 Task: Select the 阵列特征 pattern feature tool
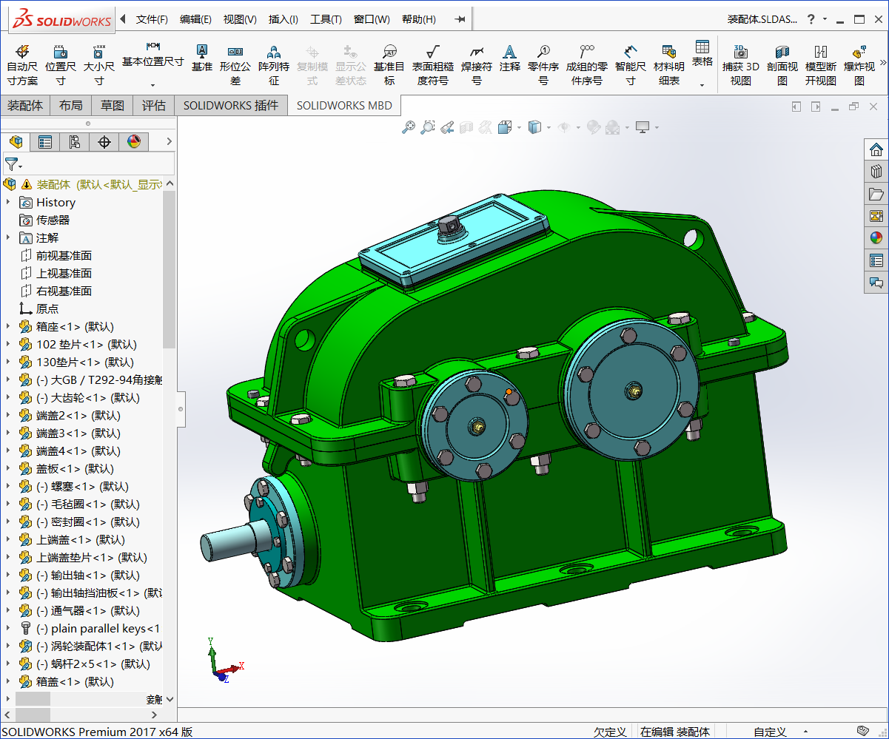pyautogui.click(x=274, y=65)
